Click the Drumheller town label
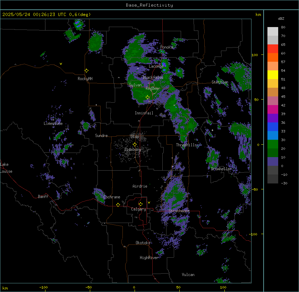This screenshot has height=292, width=299. pos(221,169)
